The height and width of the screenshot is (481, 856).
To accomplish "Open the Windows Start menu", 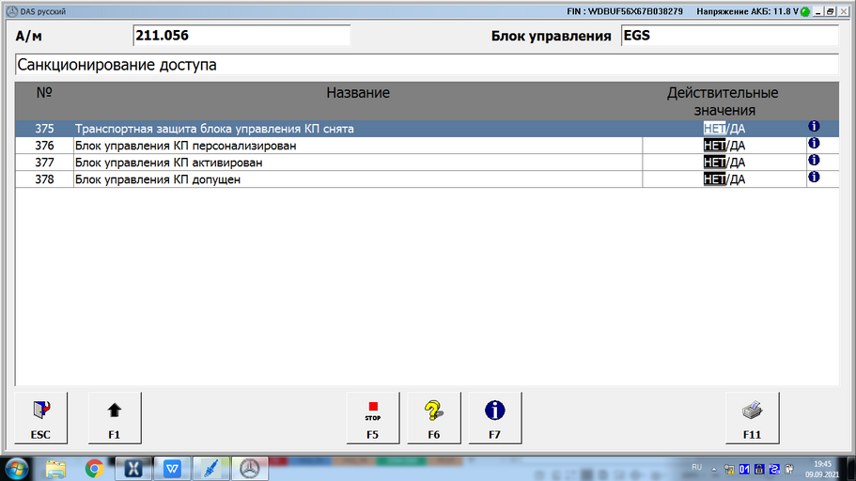I will (x=17, y=469).
